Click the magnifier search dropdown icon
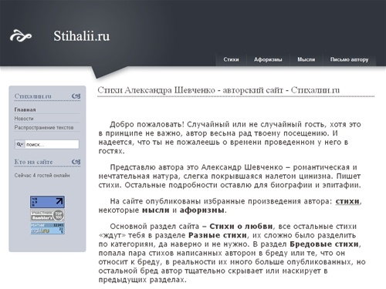Viewport: 386px width, 289px height. (19, 145)
